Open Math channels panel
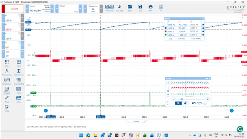The image size is (247, 139). click(x=19, y=72)
